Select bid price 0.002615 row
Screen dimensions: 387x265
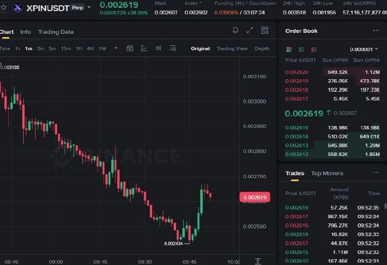(332, 127)
